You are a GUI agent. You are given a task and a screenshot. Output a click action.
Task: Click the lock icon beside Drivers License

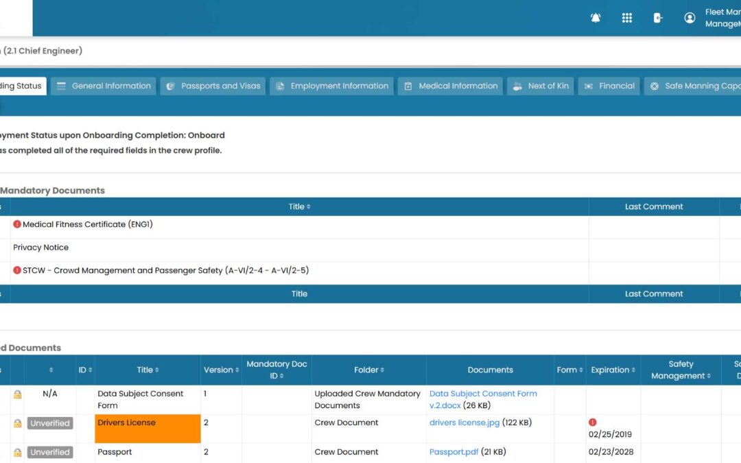[17, 423]
